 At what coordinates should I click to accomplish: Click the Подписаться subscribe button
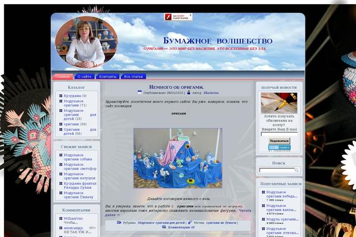(x=279, y=141)
